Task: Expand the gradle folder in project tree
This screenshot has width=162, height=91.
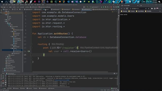Action: coord(5,20)
